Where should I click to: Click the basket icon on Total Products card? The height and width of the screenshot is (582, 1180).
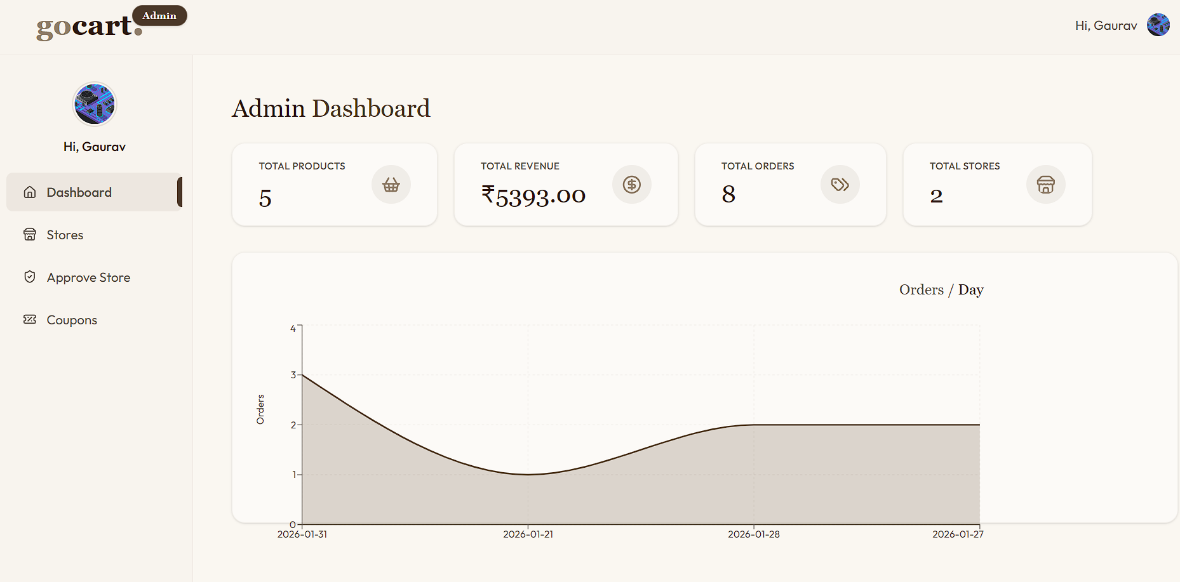point(391,185)
